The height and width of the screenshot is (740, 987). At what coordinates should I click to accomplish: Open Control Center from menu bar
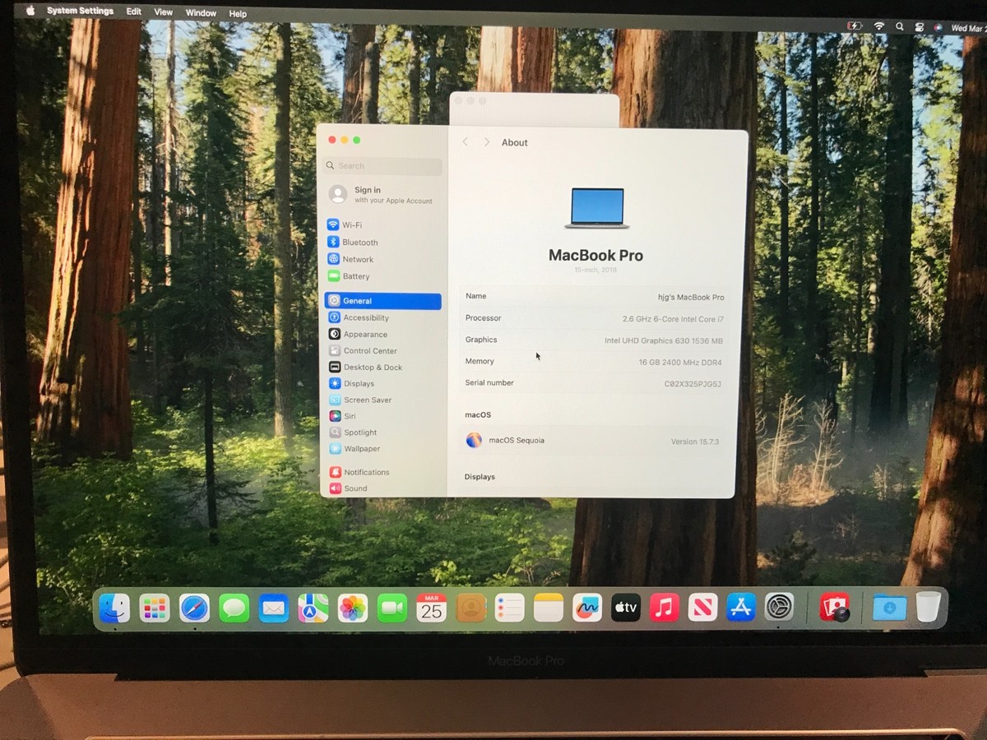pyautogui.click(x=919, y=27)
